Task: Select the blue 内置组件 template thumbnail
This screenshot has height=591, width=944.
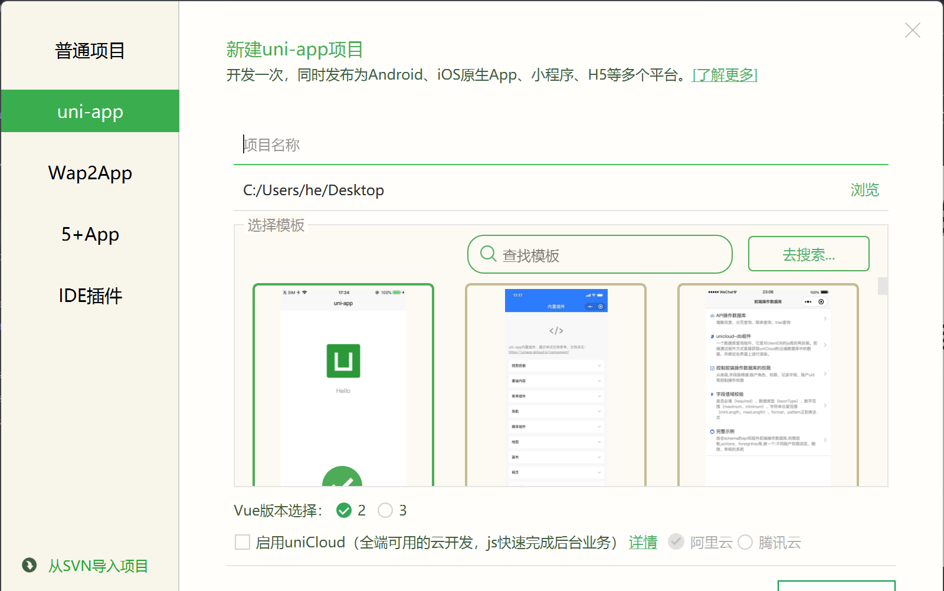Action: pos(556,385)
